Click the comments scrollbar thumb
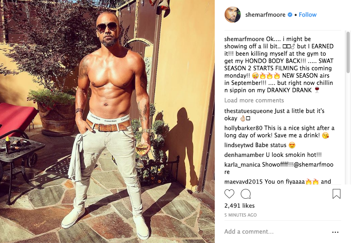Image resolution: width=351 pixels, height=243 pixels. tap(348, 52)
